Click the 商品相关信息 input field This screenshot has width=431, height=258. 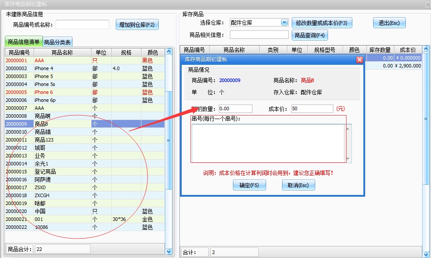(259, 35)
